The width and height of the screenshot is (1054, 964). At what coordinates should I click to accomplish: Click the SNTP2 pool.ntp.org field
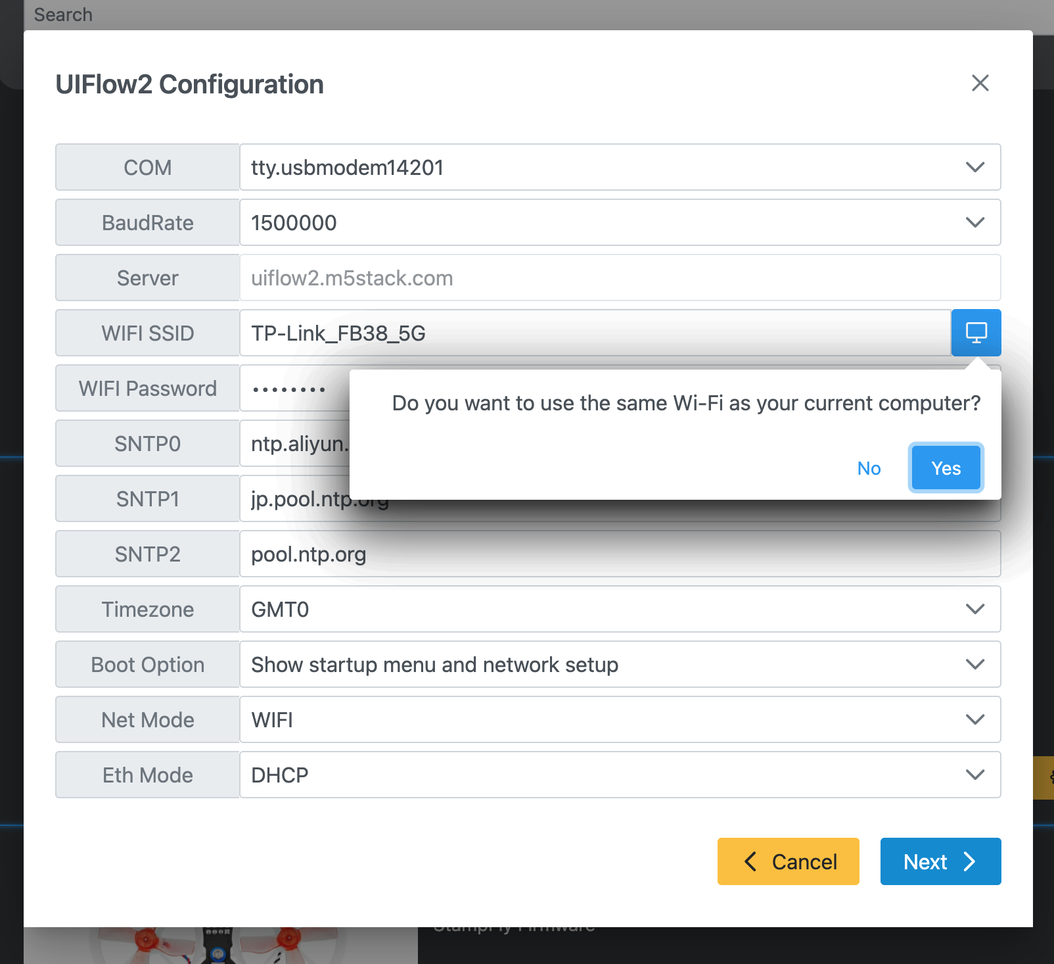pos(620,554)
